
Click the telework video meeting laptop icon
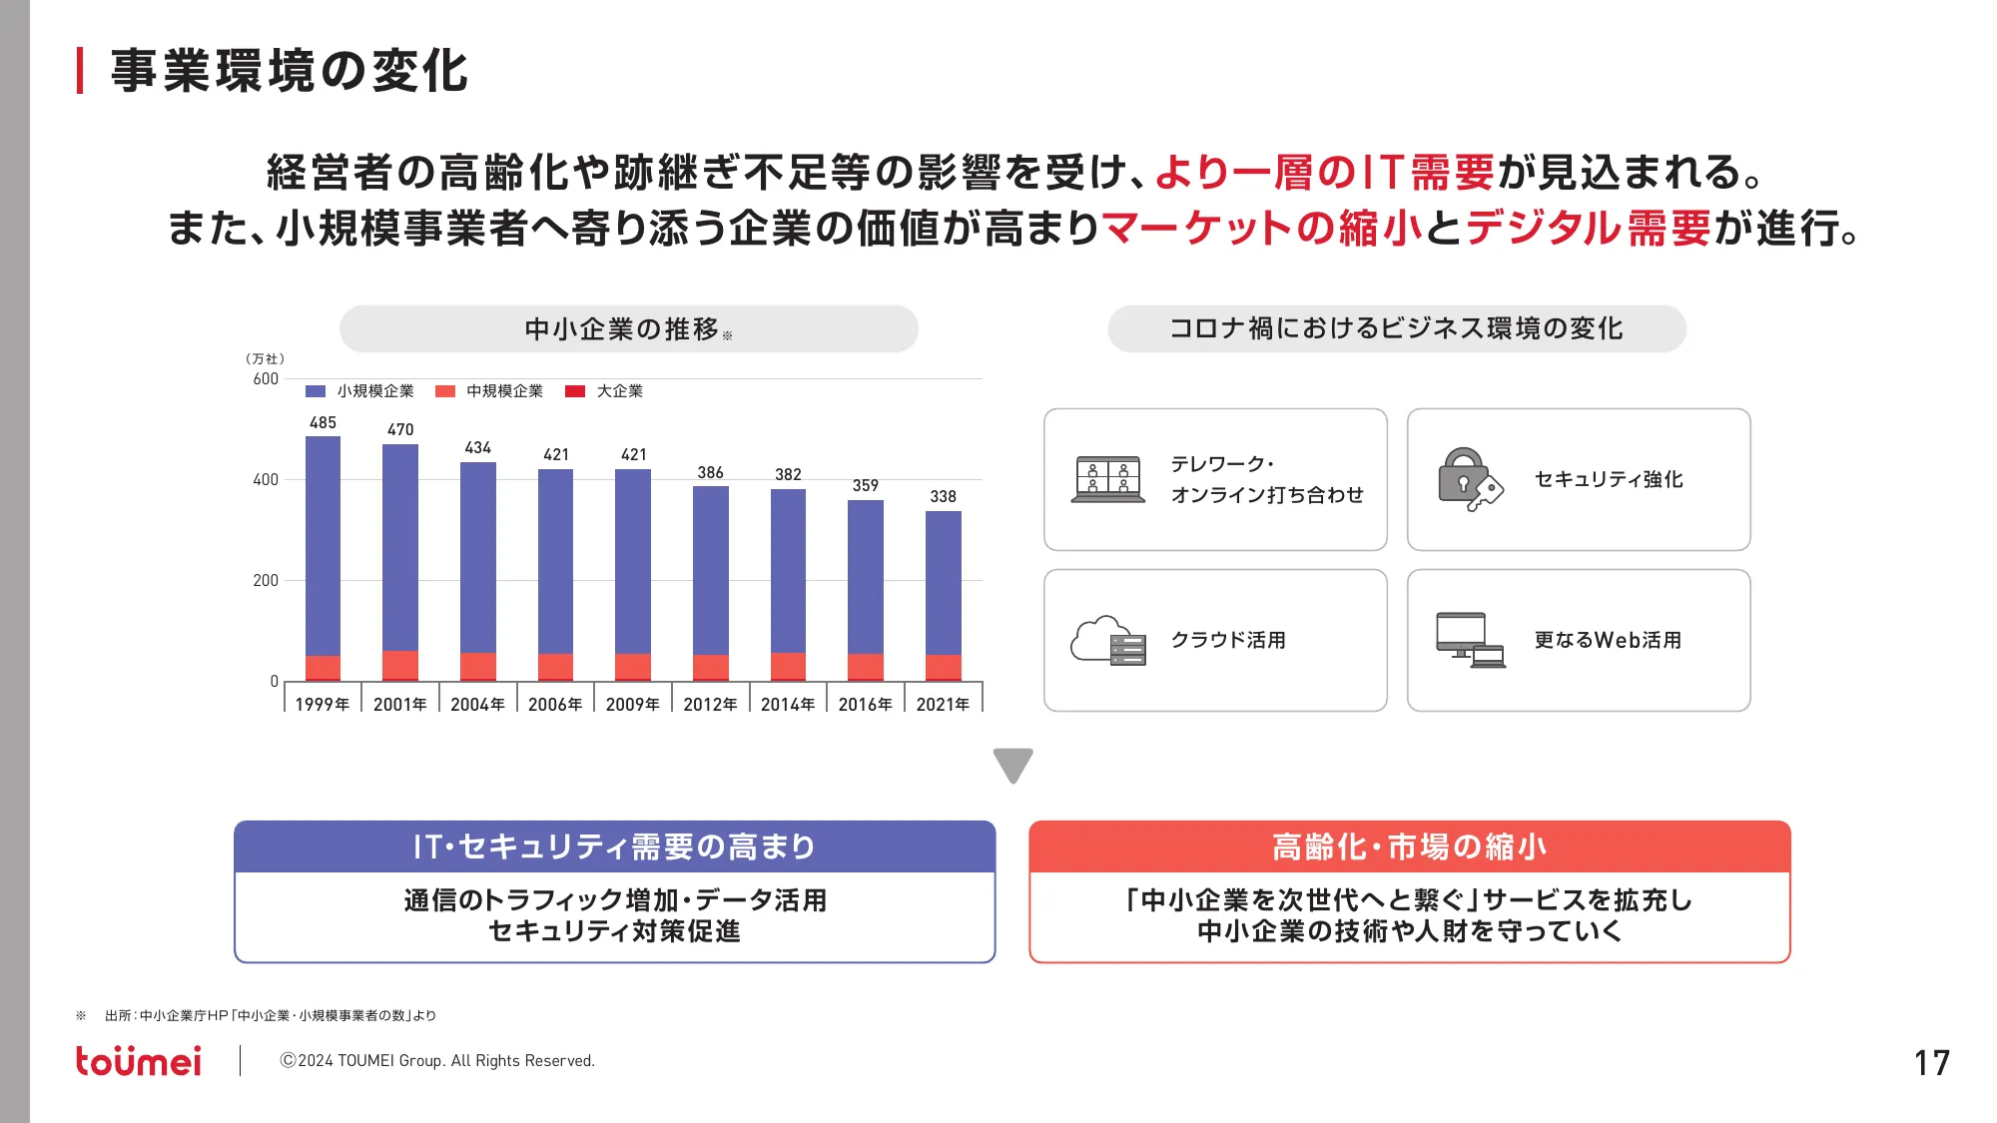pyautogui.click(x=1107, y=479)
